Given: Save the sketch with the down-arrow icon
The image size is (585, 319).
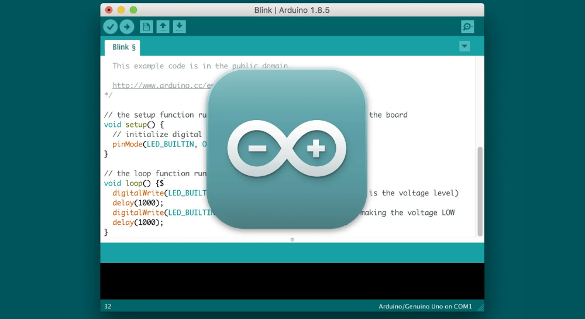Looking at the screenshot, I should pyautogui.click(x=180, y=27).
